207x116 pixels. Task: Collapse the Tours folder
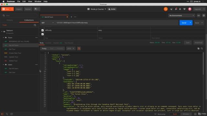(3, 37)
